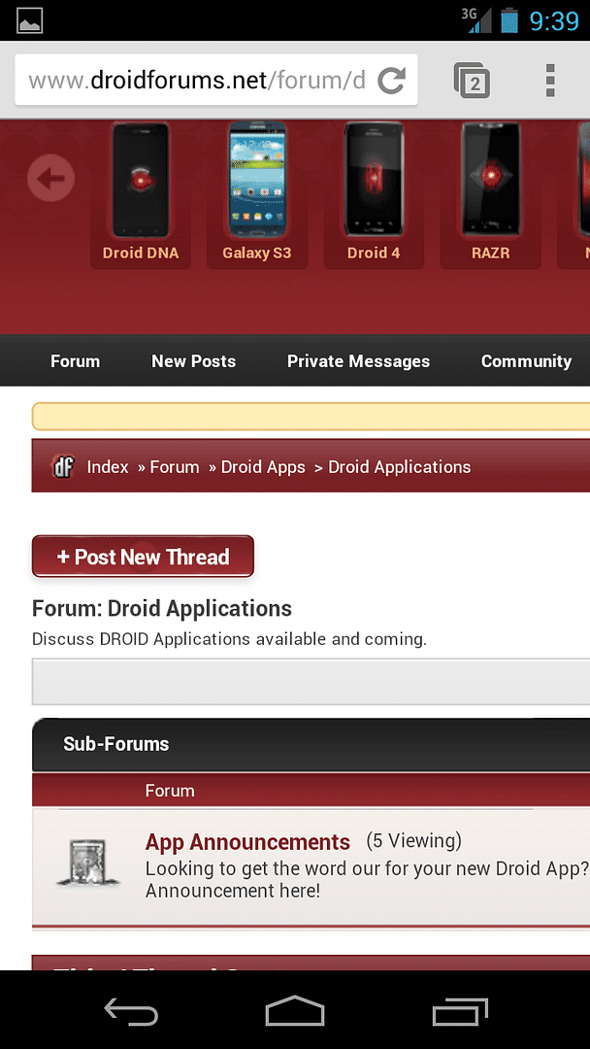Open Android recent apps

tap(460, 1011)
